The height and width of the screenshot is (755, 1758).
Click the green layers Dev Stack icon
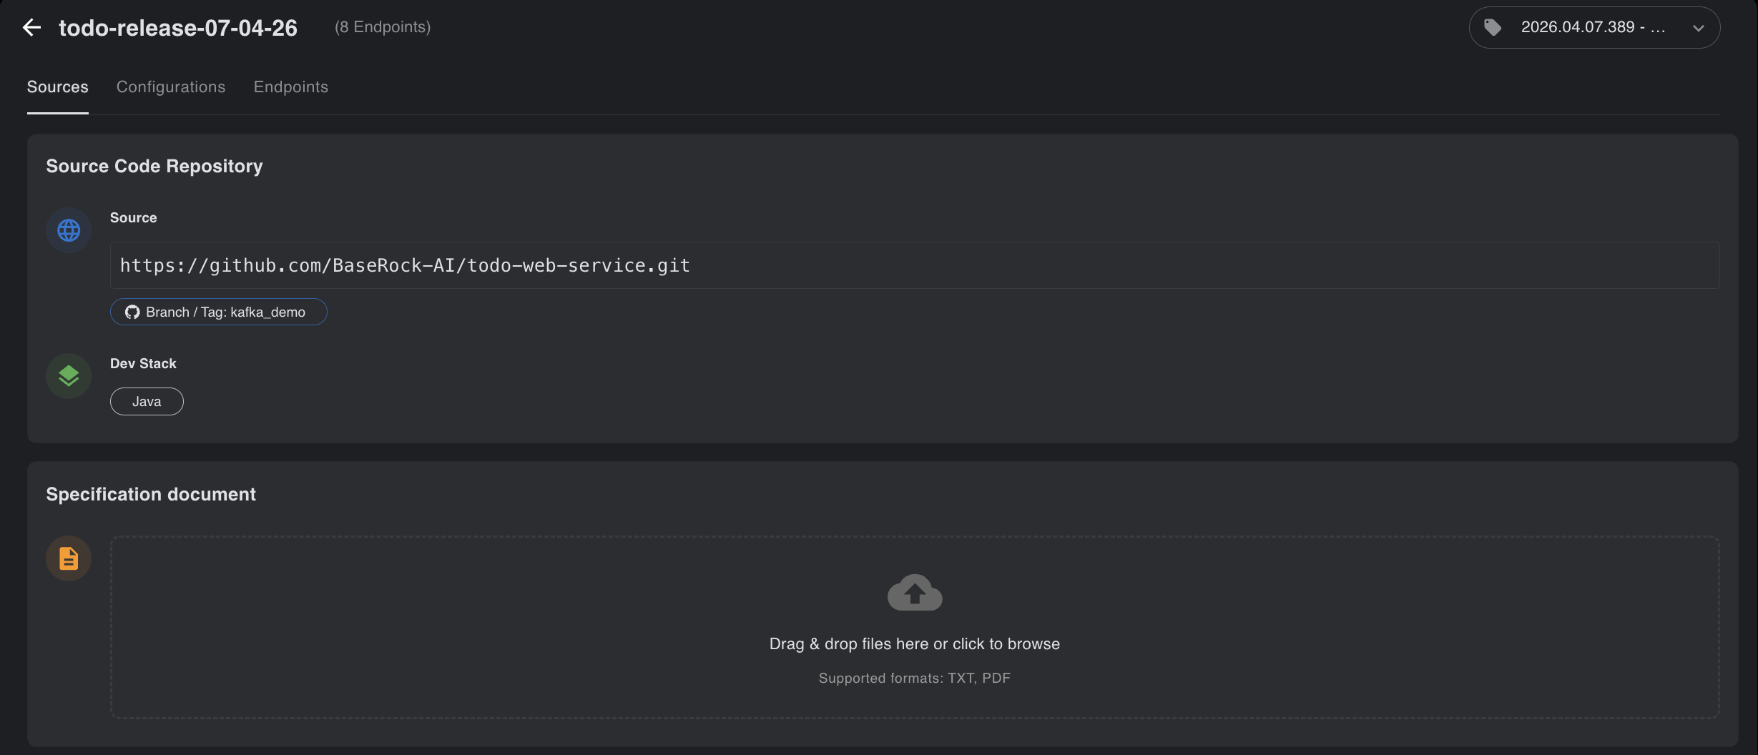click(69, 376)
